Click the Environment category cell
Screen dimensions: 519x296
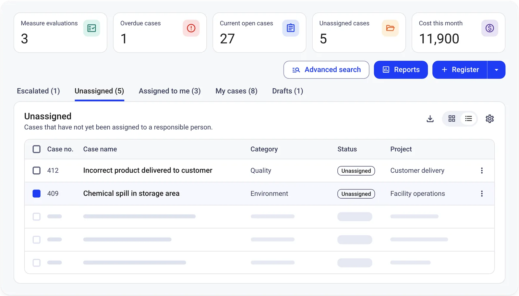[x=269, y=193]
